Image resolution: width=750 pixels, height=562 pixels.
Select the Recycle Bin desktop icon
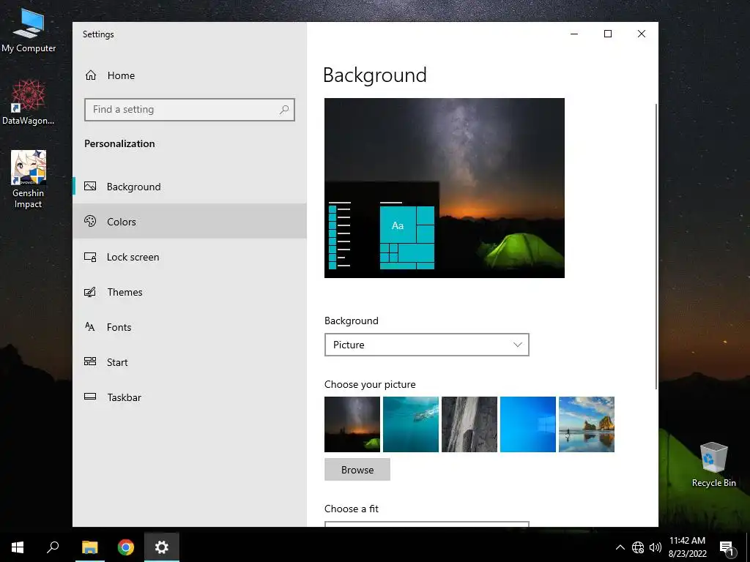(713, 465)
